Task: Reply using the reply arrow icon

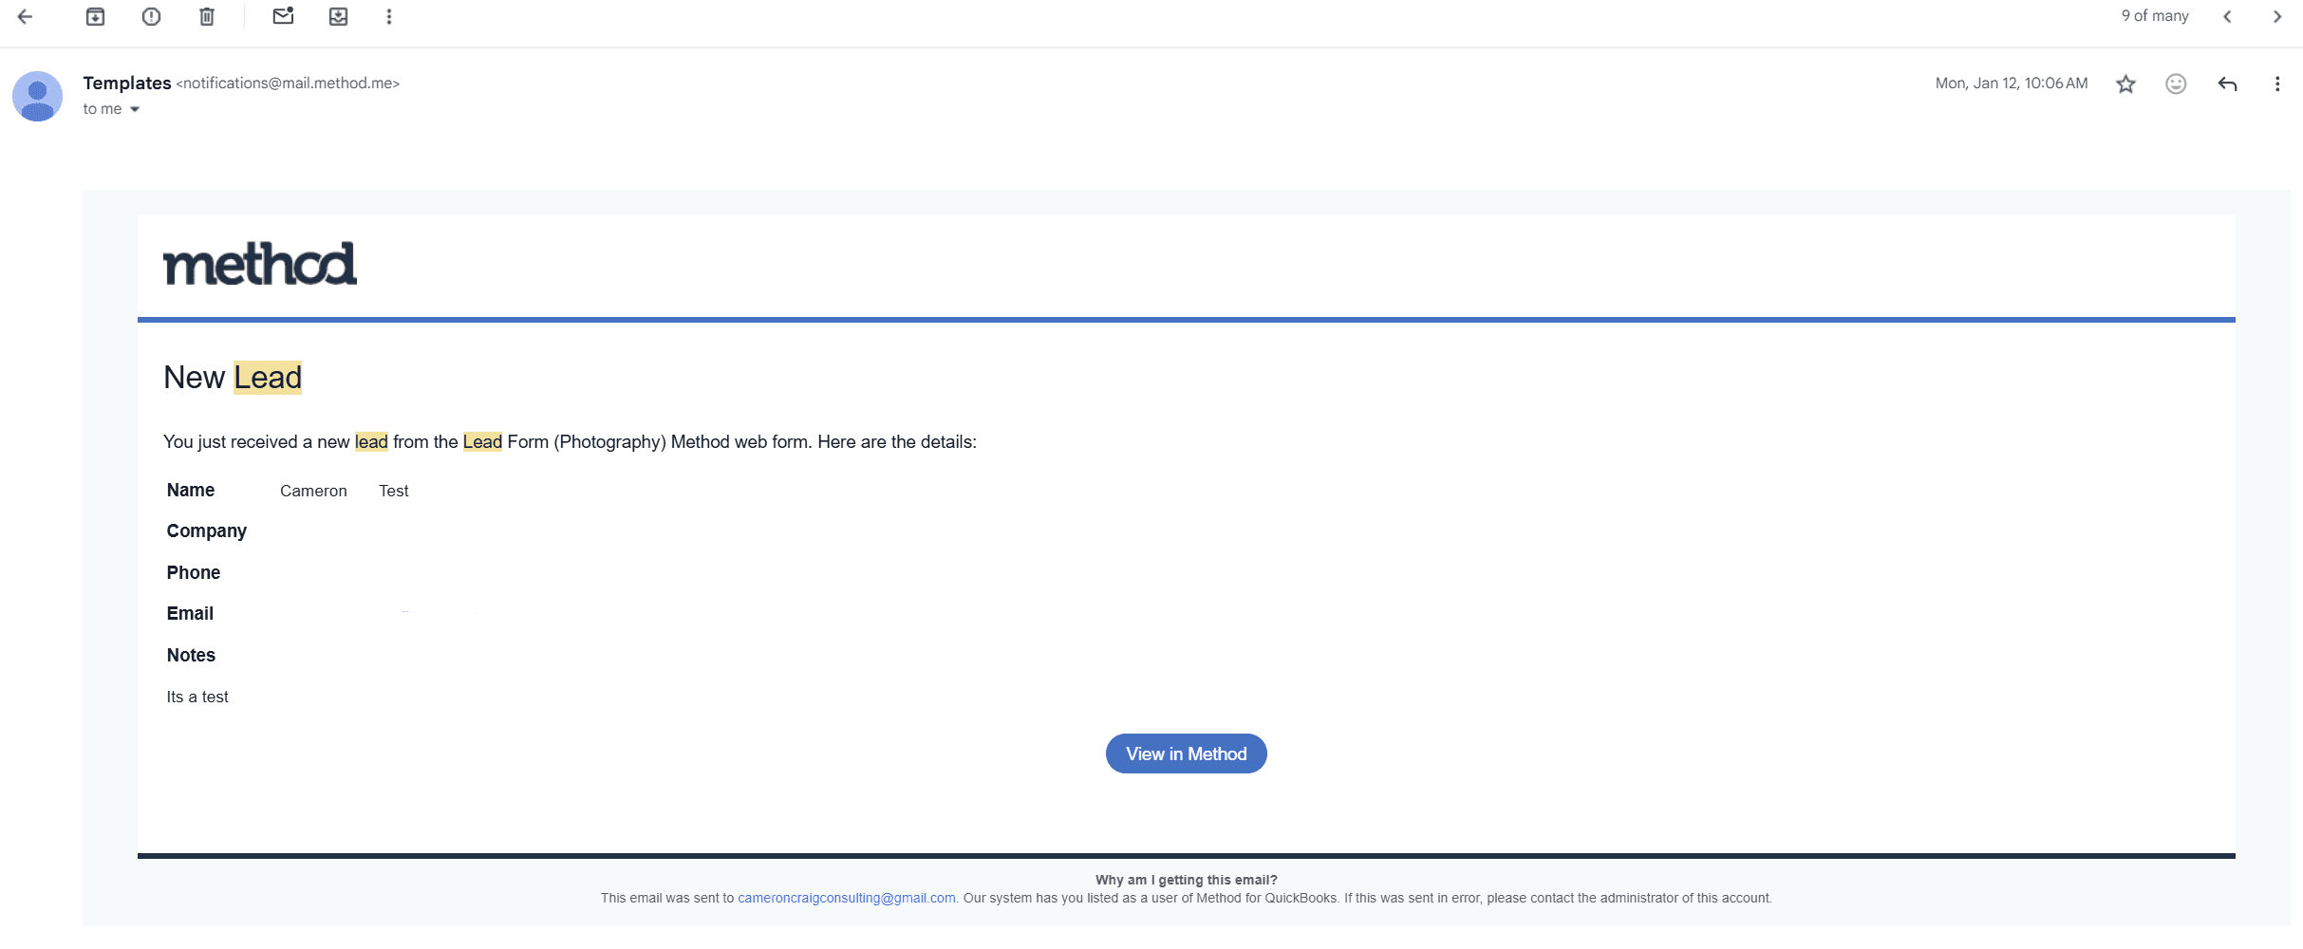Action: pyautogui.click(x=2227, y=84)
